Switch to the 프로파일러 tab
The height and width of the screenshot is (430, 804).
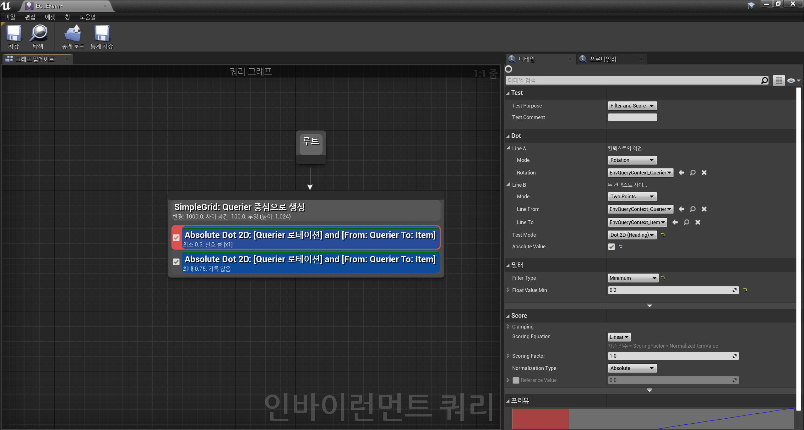point(602,59)
